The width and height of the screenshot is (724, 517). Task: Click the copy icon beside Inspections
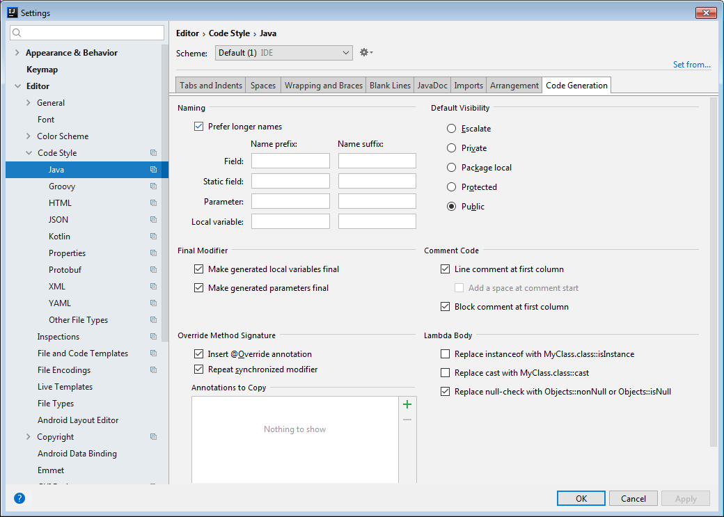click(153, 337)
